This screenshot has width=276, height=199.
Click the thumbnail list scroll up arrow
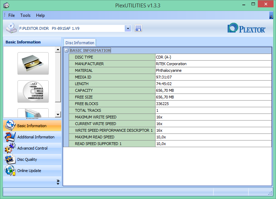[58, 49]
